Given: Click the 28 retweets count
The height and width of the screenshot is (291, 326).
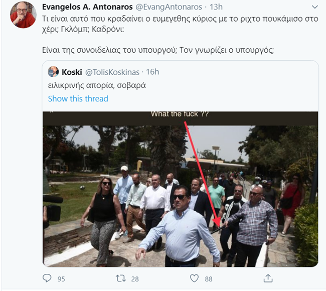Looking at the screenshot, I should coord(135,279).
